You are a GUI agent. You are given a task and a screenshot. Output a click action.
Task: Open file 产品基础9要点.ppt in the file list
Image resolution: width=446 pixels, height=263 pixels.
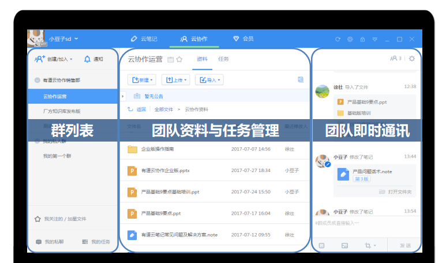coord(161,214)
